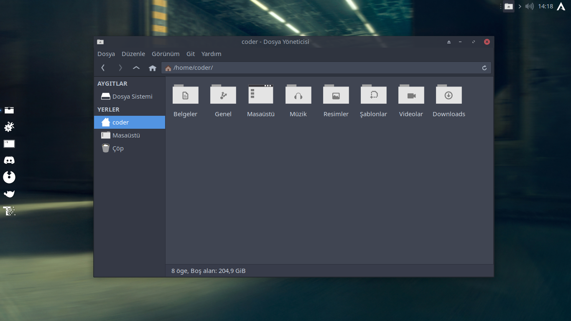Expand the system tray arrow

tap(520, 6)
